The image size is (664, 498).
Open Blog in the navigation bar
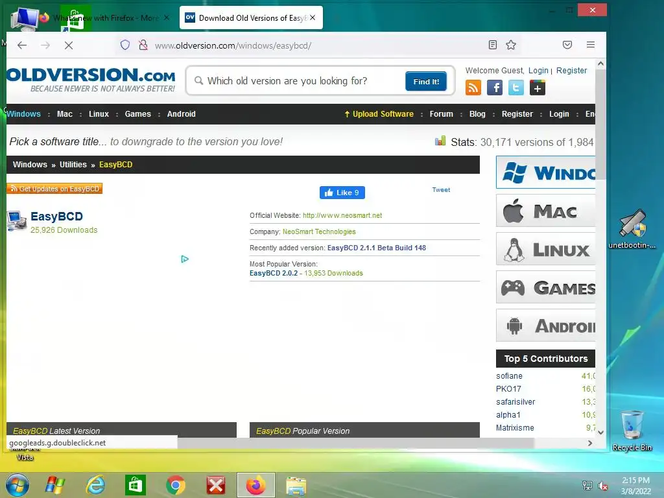pyautogui.click(x=477, y=114)
